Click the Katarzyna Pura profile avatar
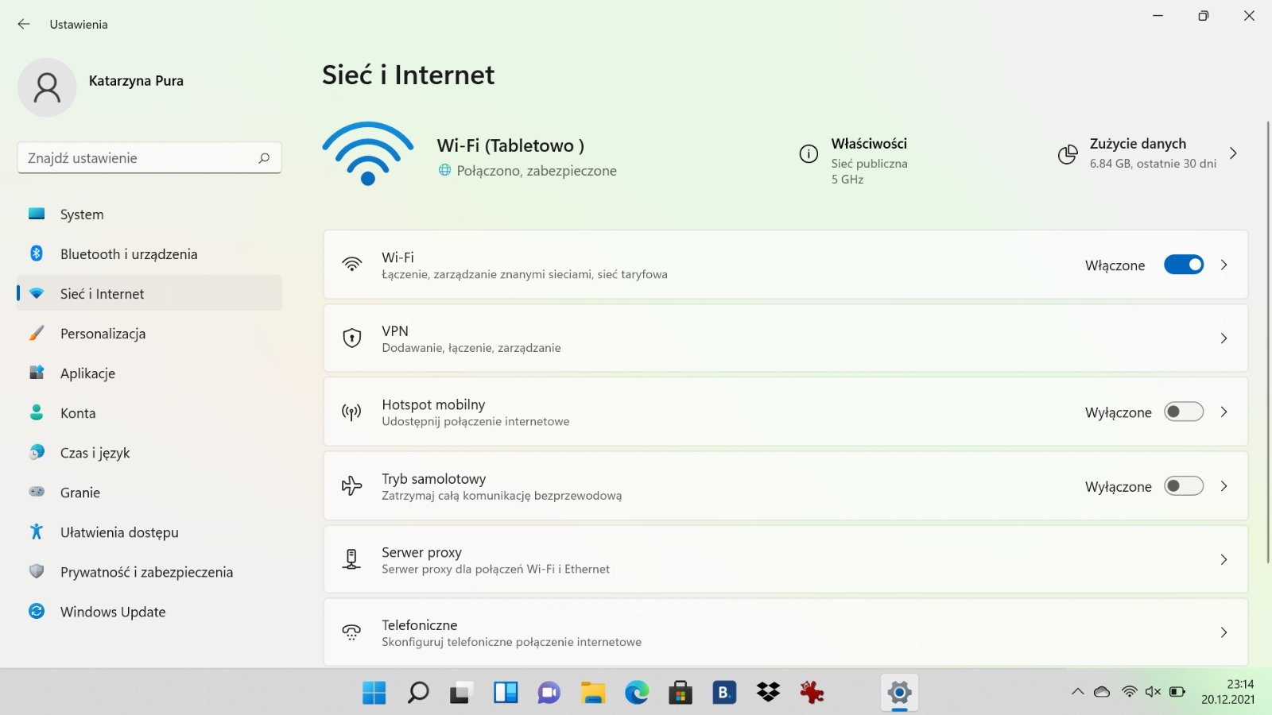Viewport: 1272px width, 715px height. click(x=47, y=87)
